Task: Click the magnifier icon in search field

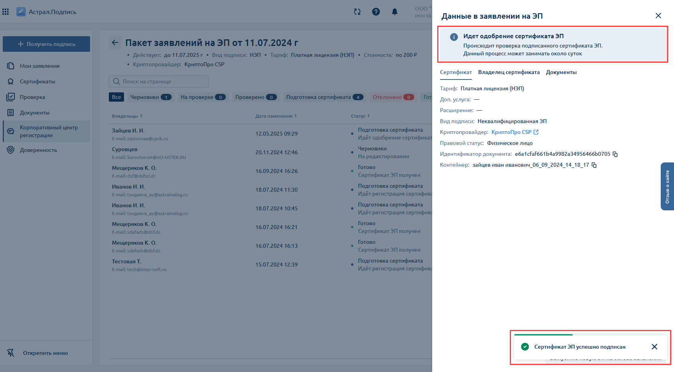Action: point(116,81)
